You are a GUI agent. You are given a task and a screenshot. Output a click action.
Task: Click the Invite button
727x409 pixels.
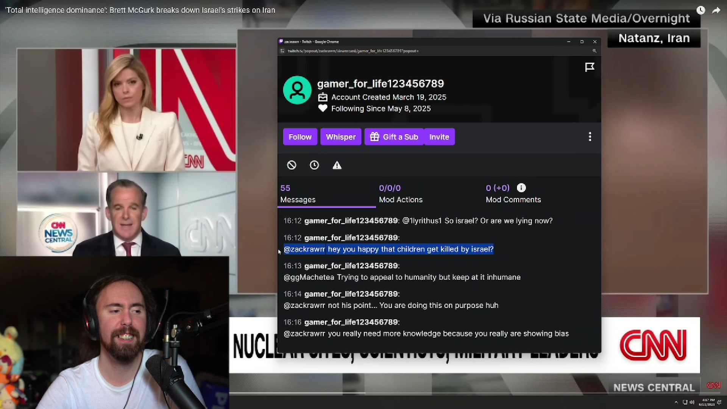tap(439, 137)
